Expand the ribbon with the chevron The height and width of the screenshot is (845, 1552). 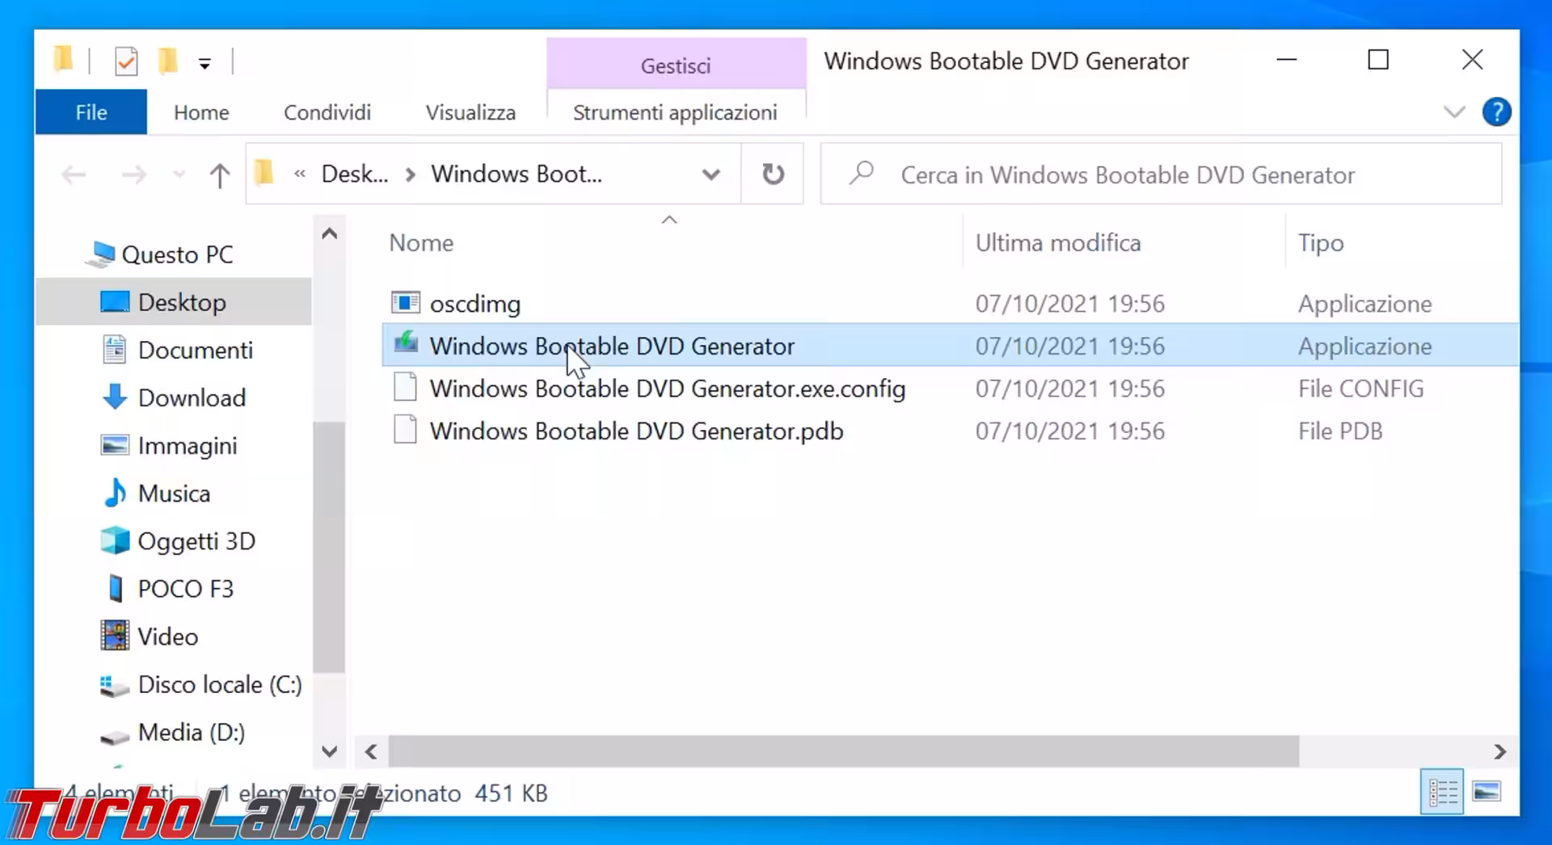click(1454, 112)
